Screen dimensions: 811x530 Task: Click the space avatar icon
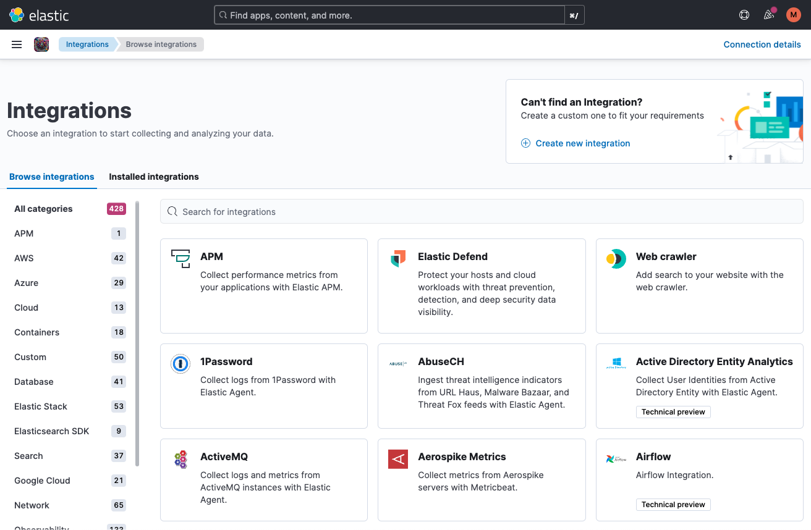click(x=41, y=44)
